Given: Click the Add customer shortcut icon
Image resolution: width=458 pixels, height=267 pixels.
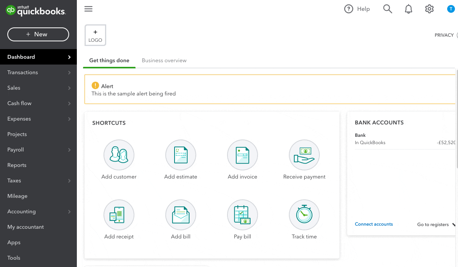Looking at the screenshot, I should (x=119, y=155).
